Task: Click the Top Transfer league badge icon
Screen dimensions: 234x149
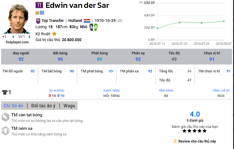Action: tap(38, 21)
